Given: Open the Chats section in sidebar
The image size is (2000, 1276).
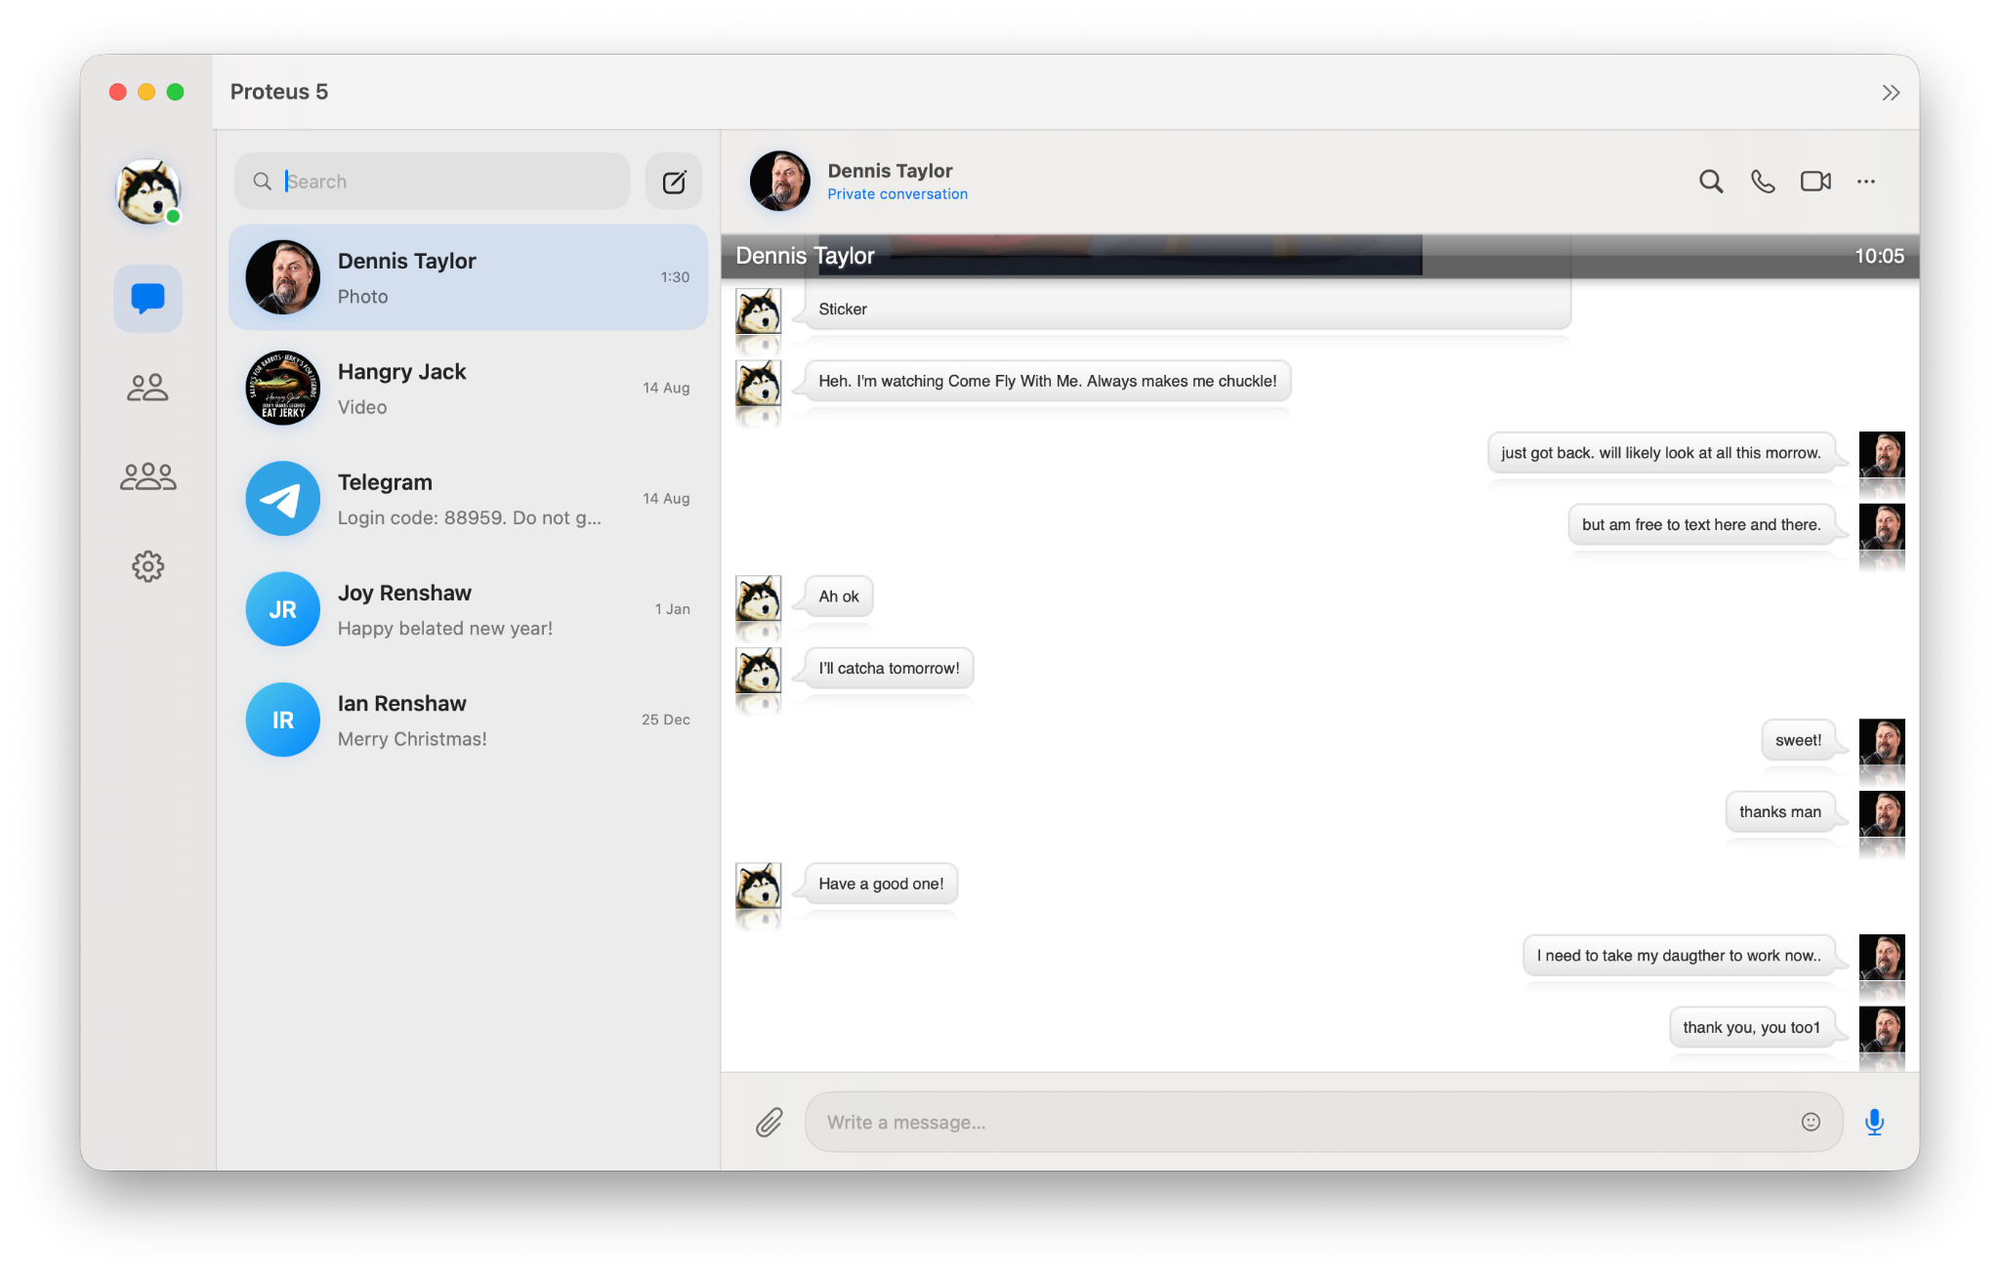Looking at the screenshot, I should tap(147, 298).
